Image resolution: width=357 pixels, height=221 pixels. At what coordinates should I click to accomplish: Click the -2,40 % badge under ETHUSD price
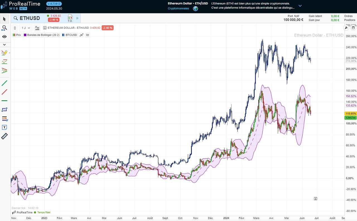click(x=53, y=20)
